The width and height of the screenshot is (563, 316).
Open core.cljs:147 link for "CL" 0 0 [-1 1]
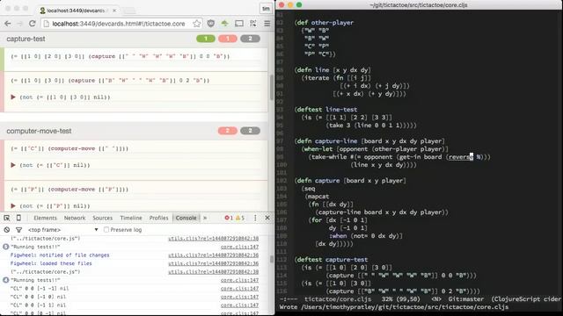click(x=239, y=305)
